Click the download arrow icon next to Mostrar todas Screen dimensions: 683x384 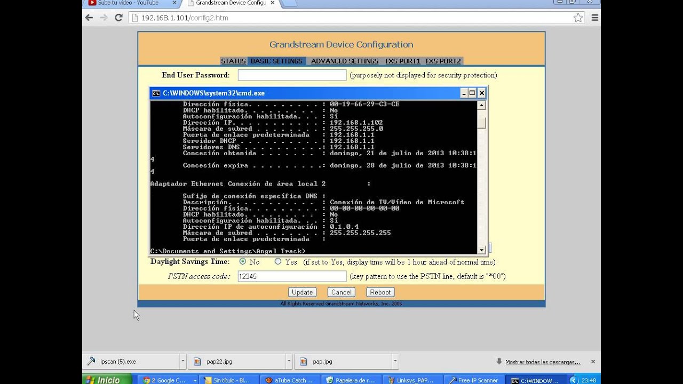point(499,362)
